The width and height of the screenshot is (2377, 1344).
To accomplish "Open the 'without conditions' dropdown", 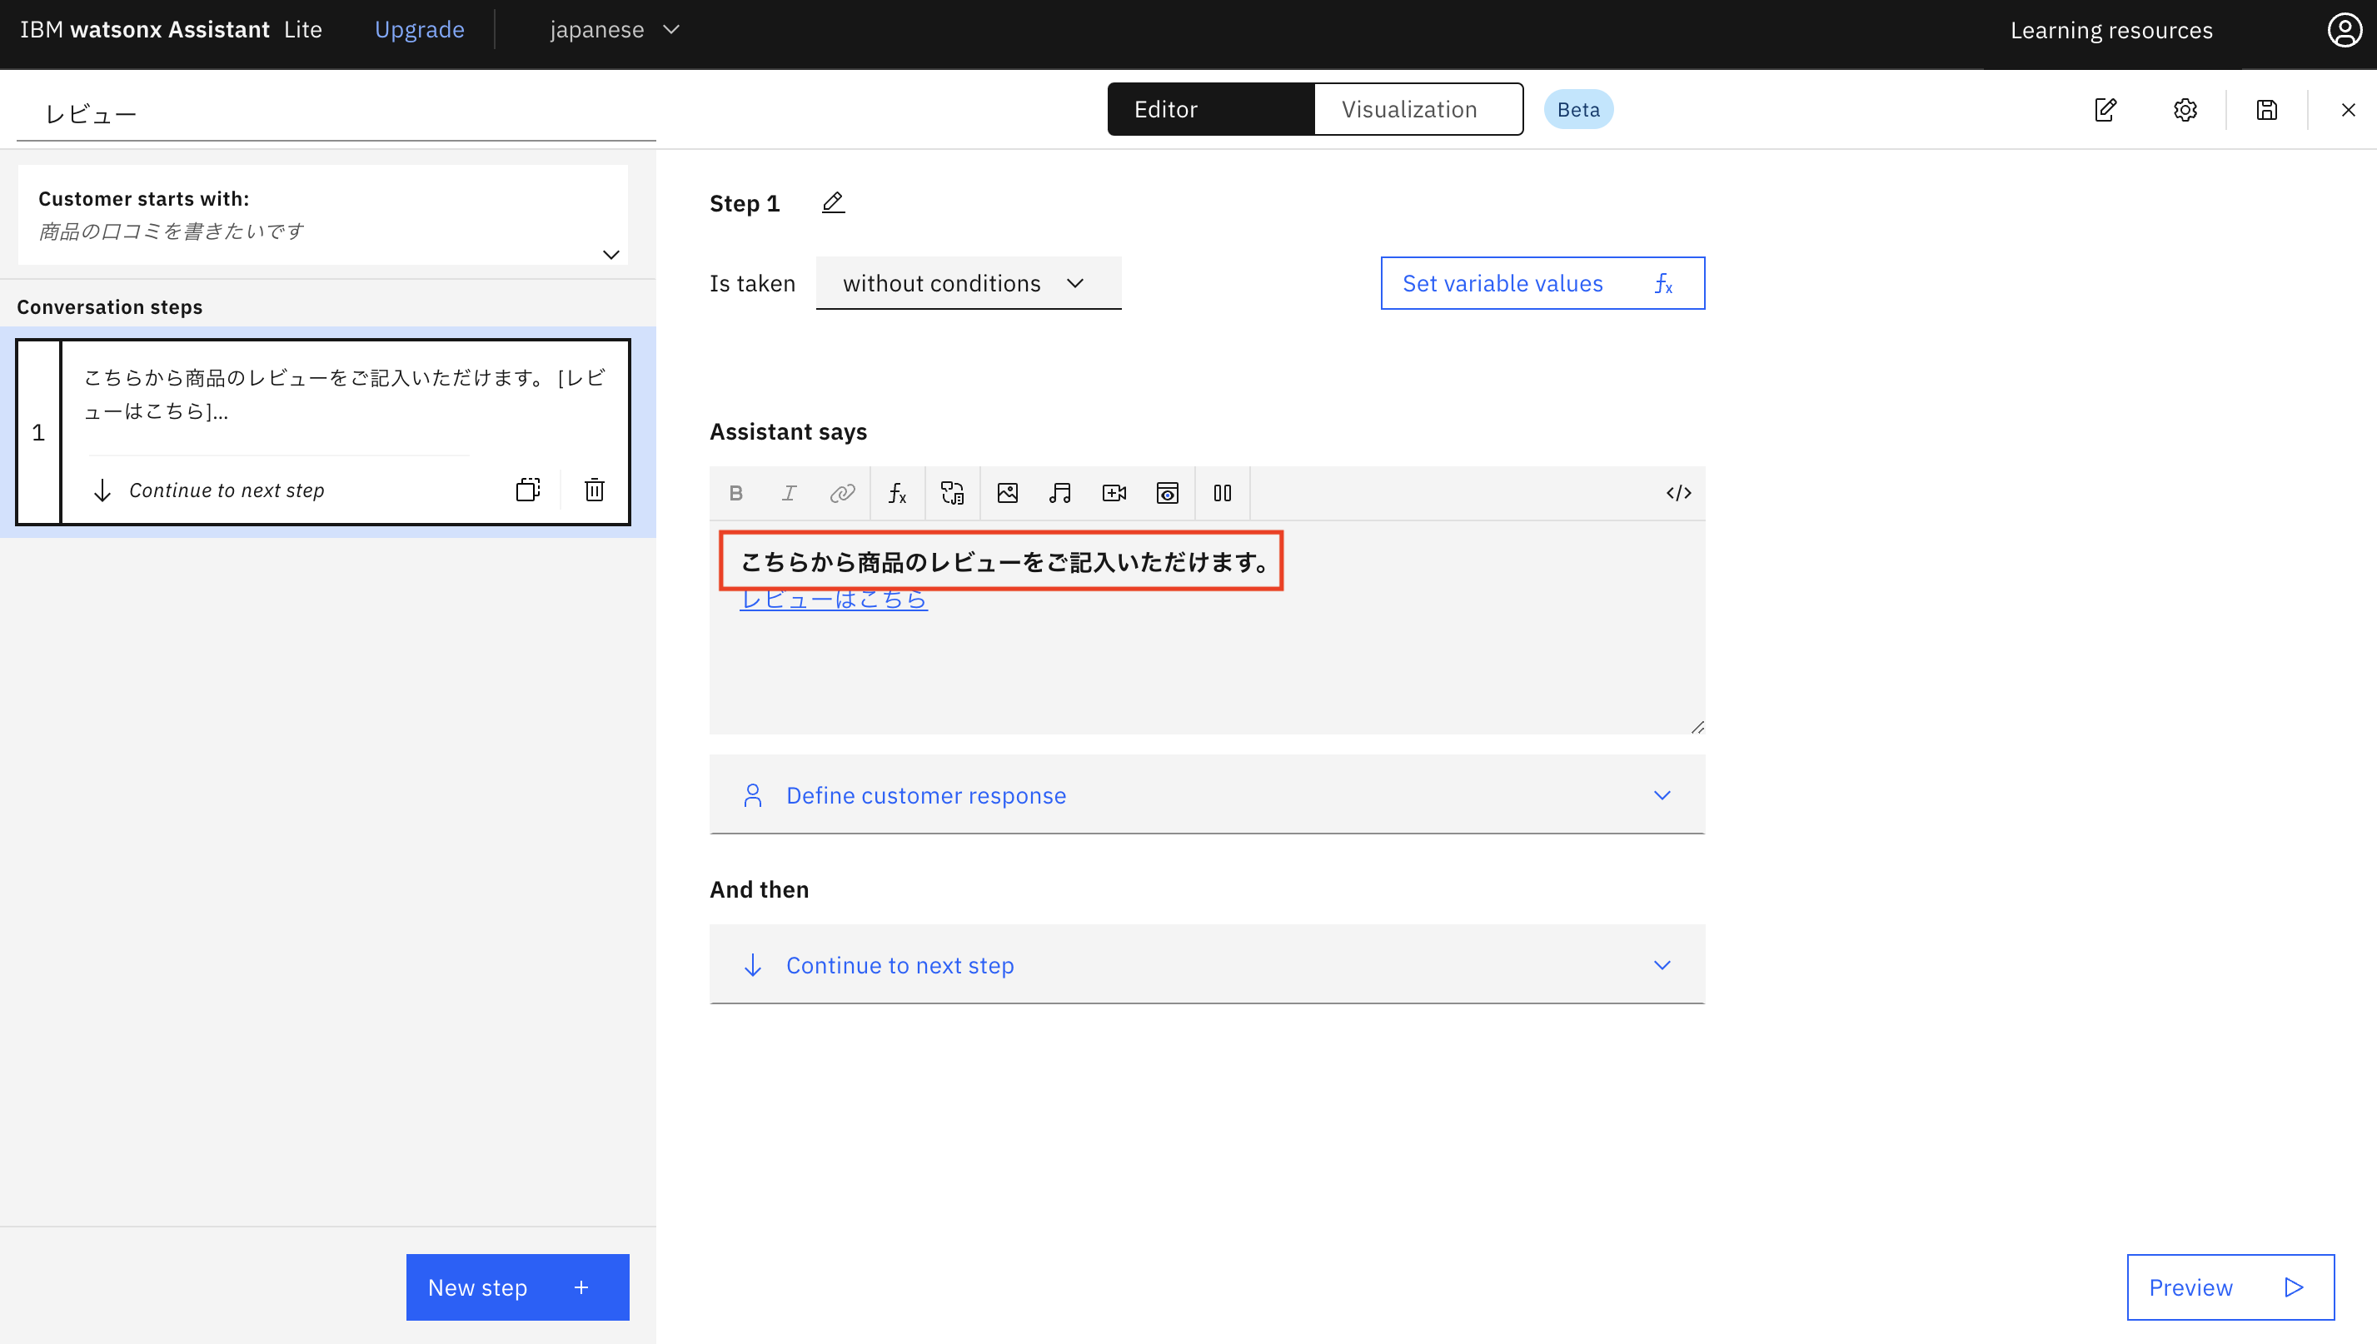I will point(968,283).
